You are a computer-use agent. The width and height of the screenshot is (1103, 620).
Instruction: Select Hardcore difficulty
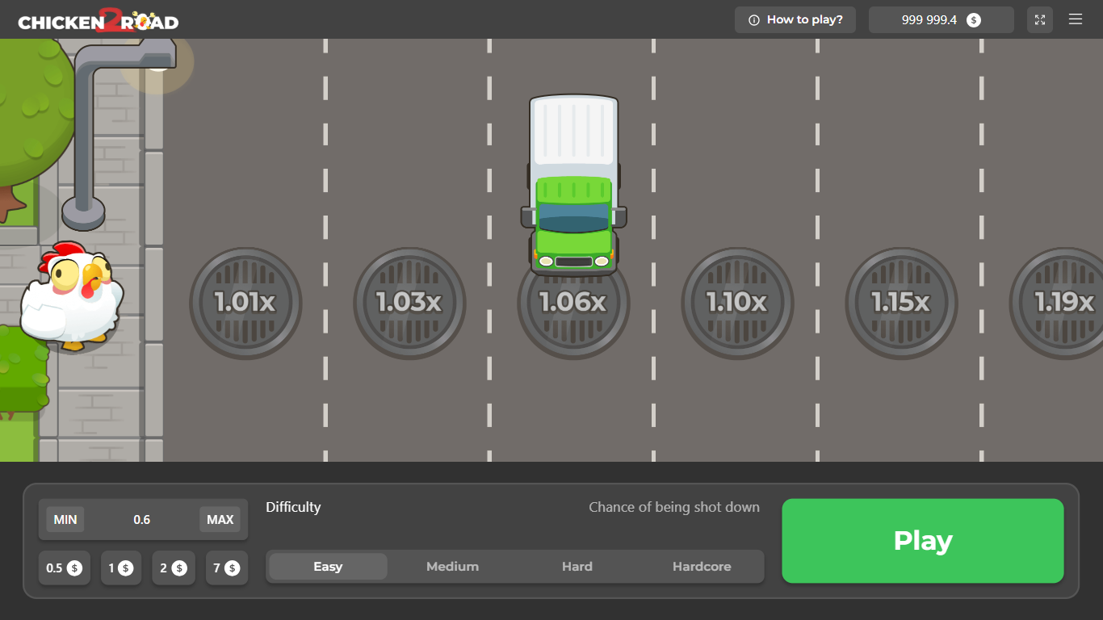pos(702,567)
